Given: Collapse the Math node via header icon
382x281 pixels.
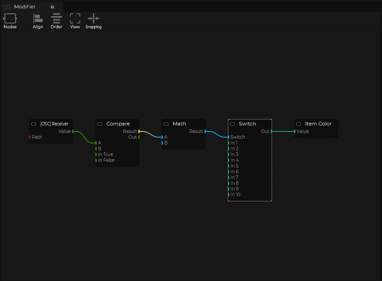Looking at the screenshot, I should [166, 124].
